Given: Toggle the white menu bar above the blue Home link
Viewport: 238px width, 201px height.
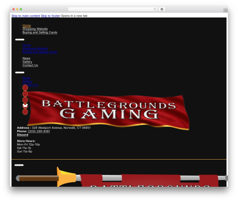Looking at the screenshot, I should pyautogui.click(x=20, y=39).
